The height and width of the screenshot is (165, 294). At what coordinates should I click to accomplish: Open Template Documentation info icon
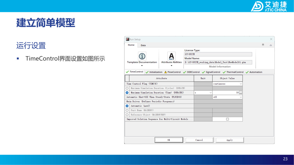tap(142, 56)
